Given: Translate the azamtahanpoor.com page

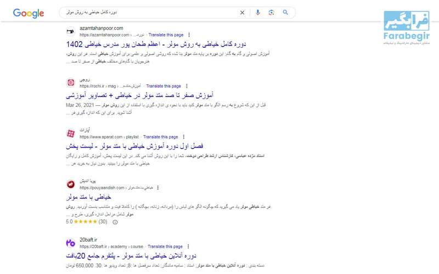Looking at the screenshot, I should coord(166,35).
